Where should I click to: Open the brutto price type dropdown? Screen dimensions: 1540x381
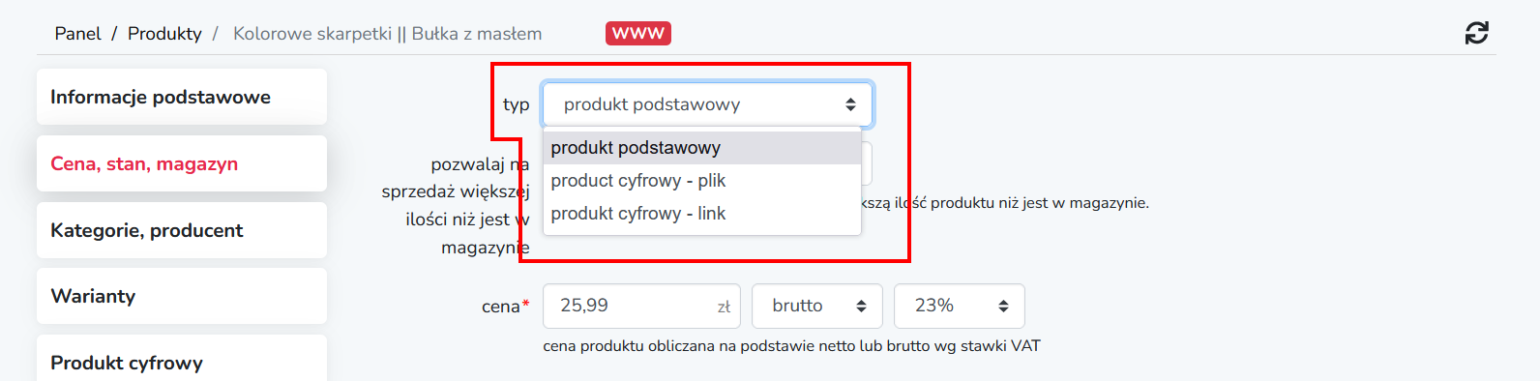tap(817, 306)
